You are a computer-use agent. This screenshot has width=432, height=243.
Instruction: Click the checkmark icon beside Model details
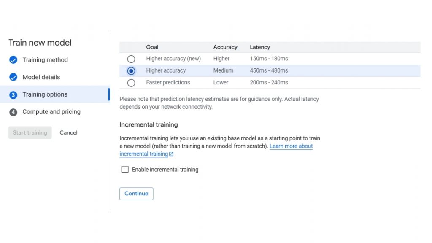13,77
